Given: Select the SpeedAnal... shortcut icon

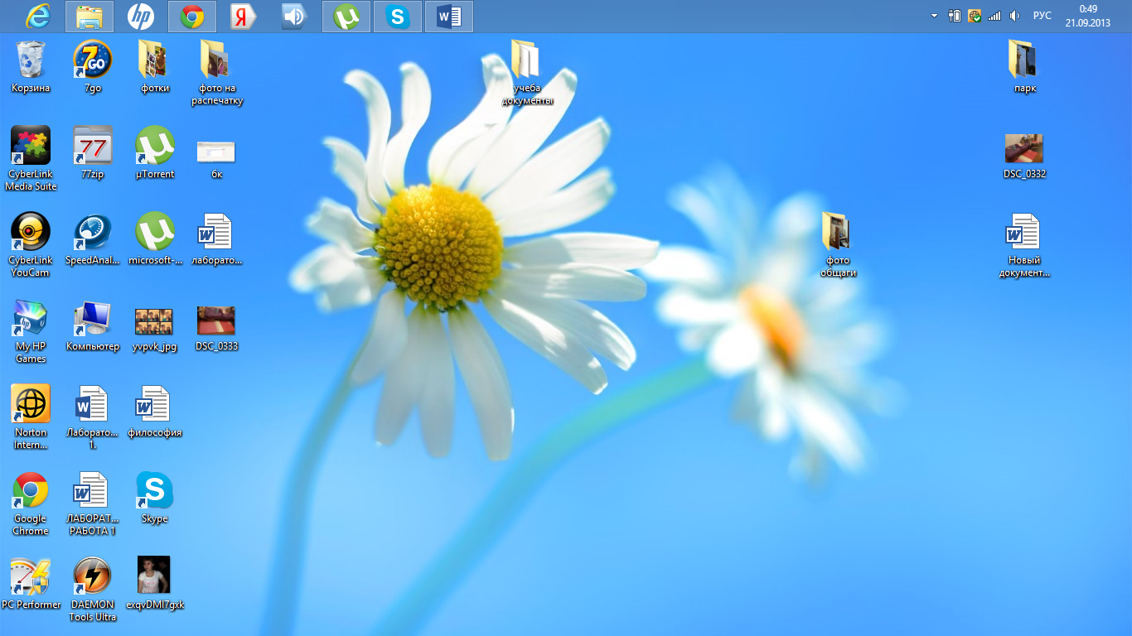Looking at the screenshot, I should pos(93,239).
